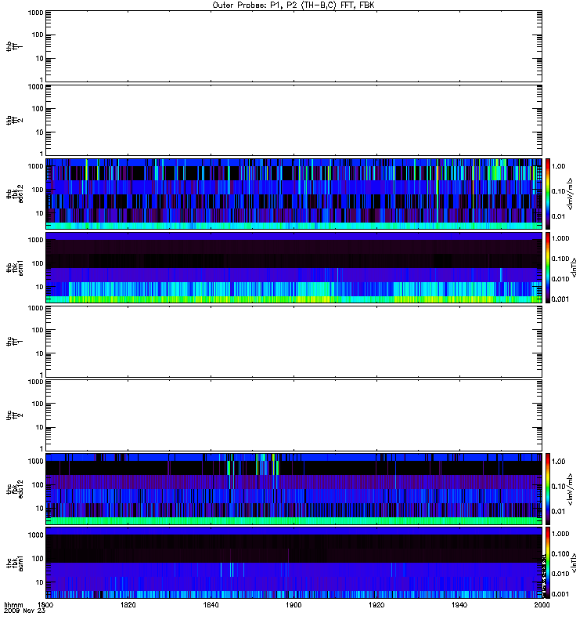Viewport: 587px width, 627px height.
Task: Click the '1800' time axis label
Action: click(x=45, y=604)
